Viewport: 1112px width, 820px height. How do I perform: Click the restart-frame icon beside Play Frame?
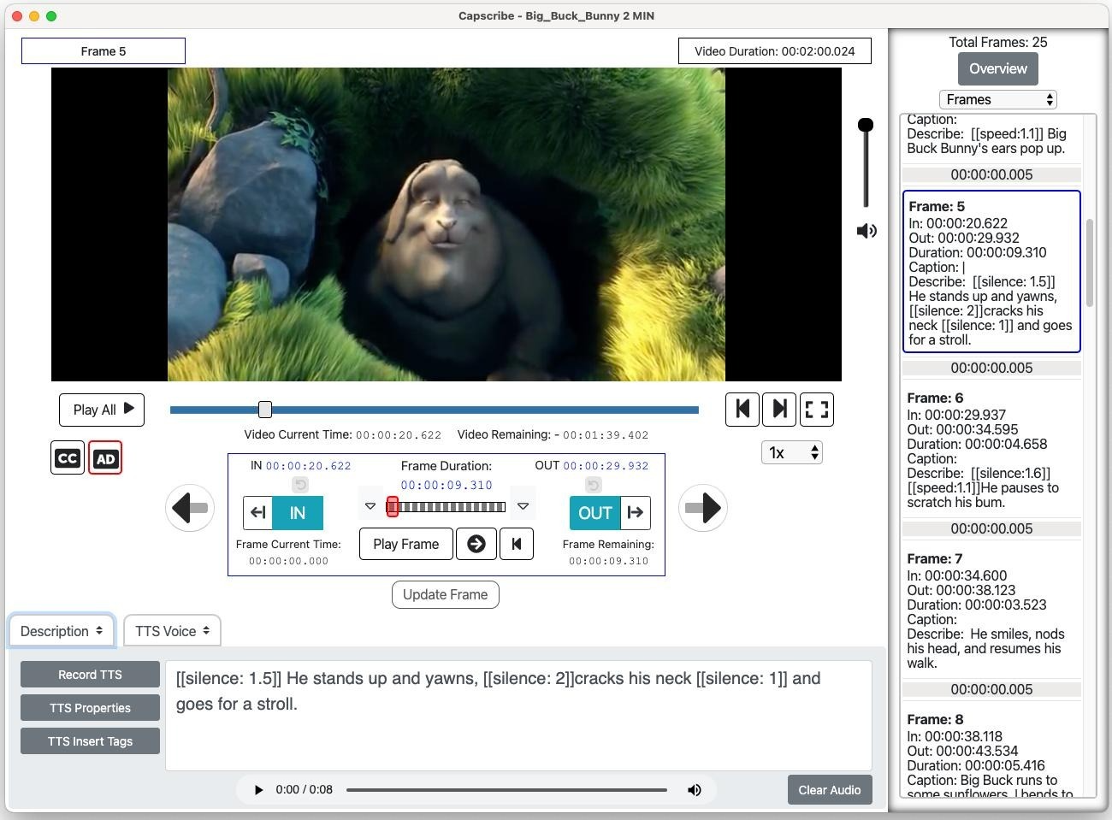517,544
